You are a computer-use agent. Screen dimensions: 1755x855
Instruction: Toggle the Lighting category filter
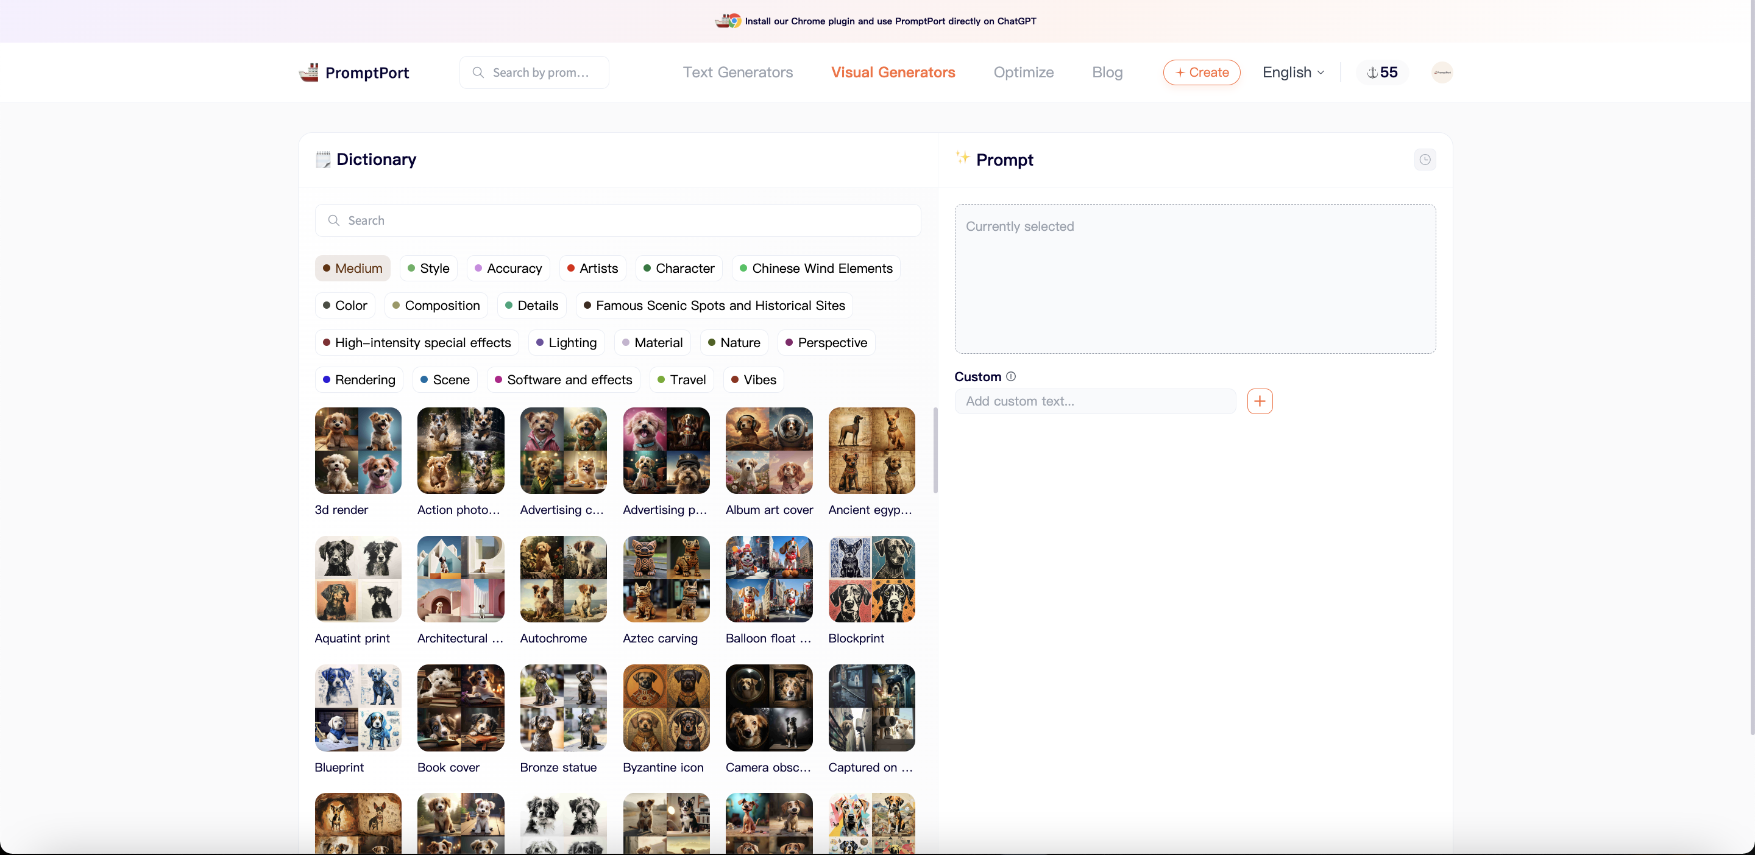565,342
